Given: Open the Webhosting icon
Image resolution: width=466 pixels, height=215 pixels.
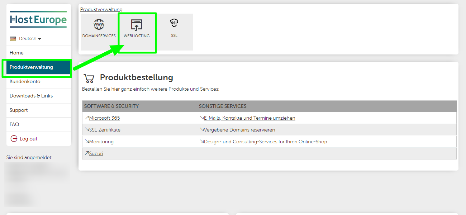Looking at the screenshot, I should [137, 25].
